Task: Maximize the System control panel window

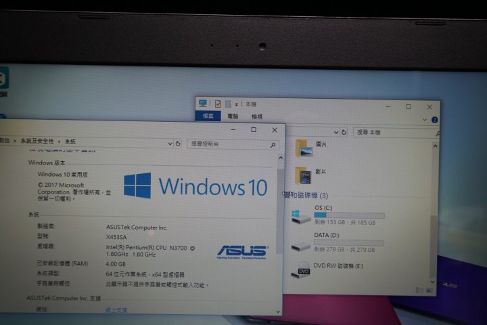Action: tap(254, 130)
